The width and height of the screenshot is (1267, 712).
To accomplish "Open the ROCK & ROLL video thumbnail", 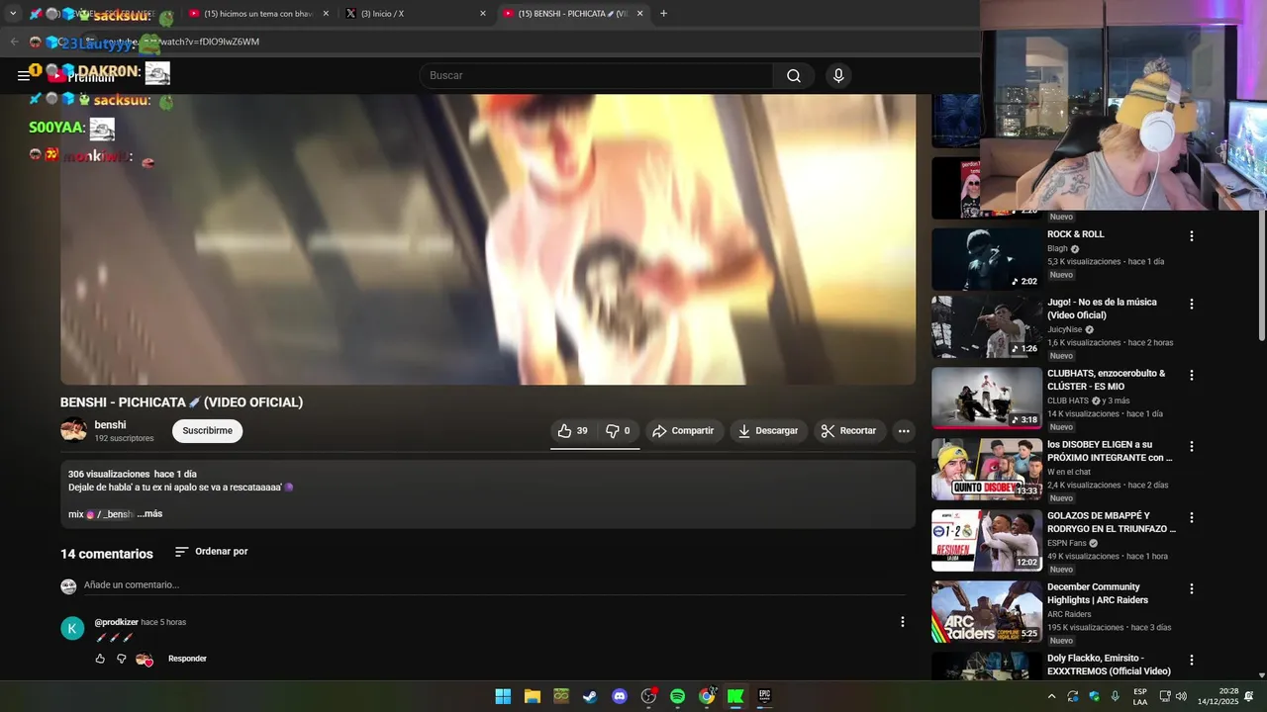I will (x=987, y=259).
